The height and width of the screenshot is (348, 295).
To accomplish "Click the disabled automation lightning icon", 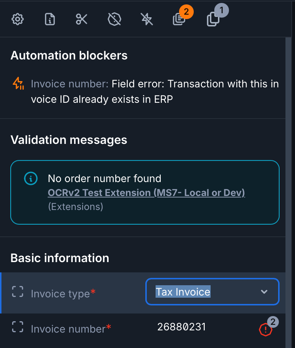I will (146, 19).
